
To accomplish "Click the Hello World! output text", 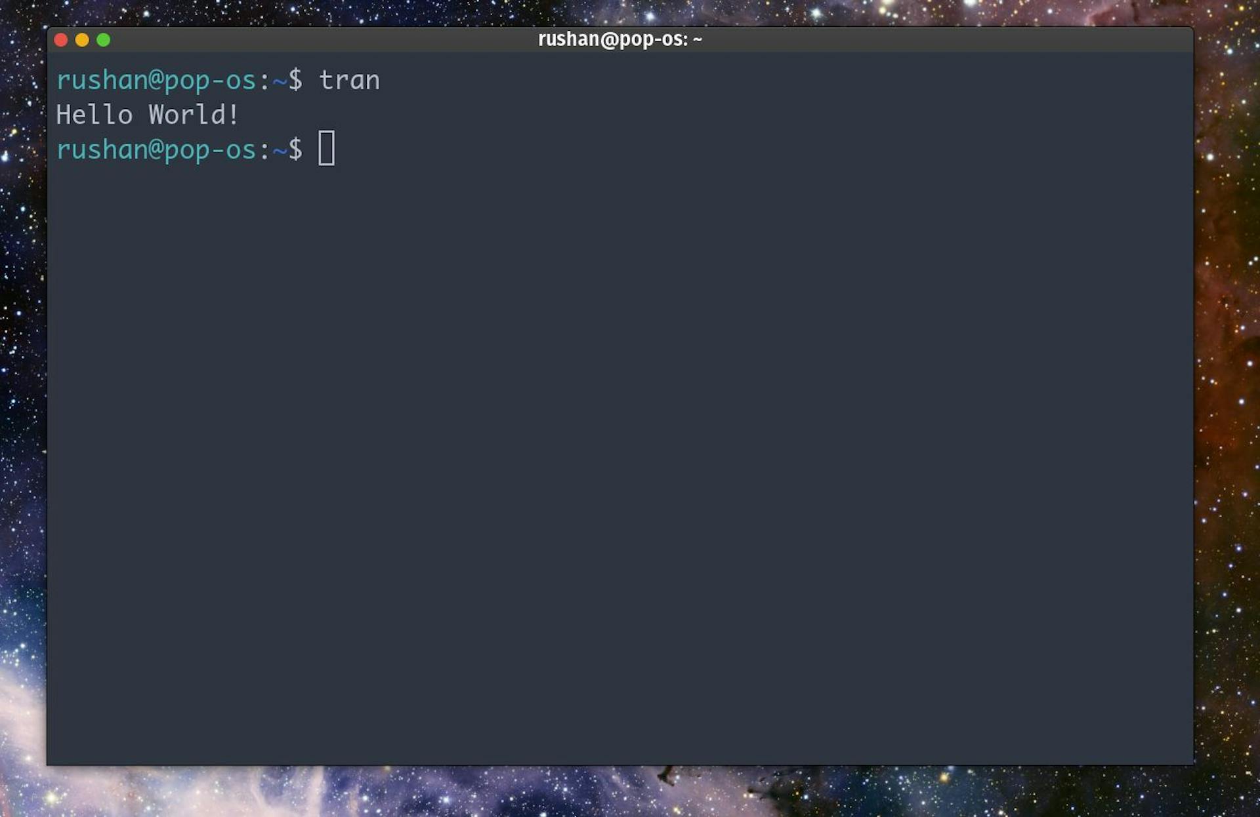I will [147, 114].
